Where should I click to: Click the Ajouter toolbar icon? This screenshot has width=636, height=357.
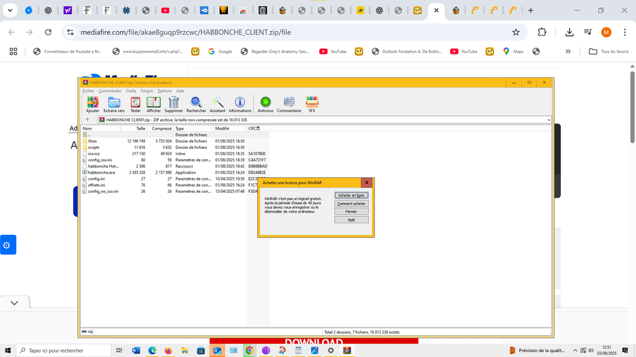(x=93, y=104)
